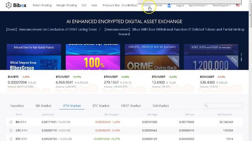Open the Funds page
The image size is (252, 141).
pos(159,5)
